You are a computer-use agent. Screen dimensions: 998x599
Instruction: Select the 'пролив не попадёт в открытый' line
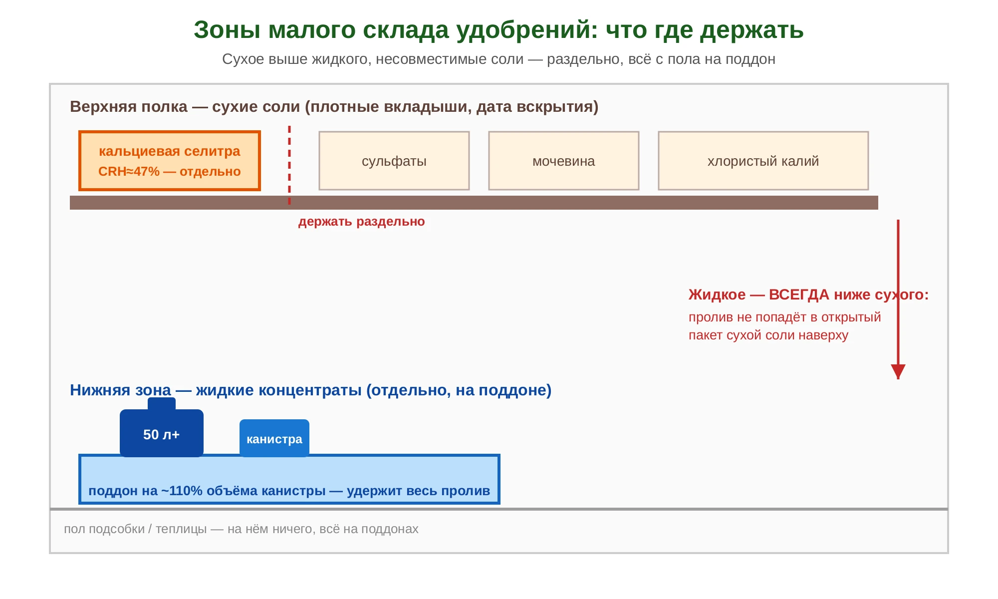(784, 317)
